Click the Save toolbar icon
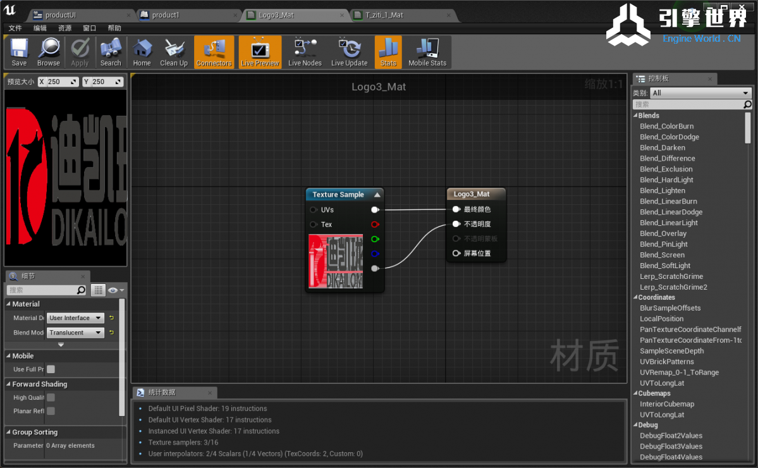 tap(19, 52)
